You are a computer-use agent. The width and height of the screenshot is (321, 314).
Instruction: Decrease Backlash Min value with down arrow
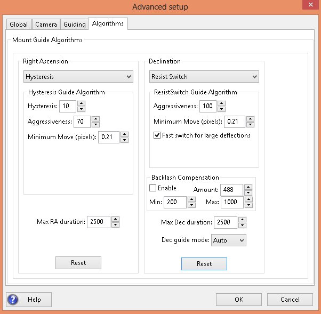191,205
